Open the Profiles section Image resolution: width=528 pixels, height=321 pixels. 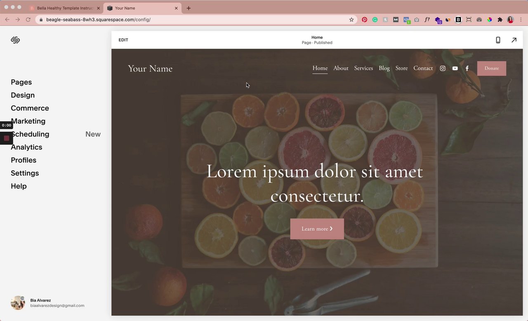(24, 160)
